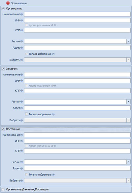The height and width of the screenshot is (193, 132).
Task: Open help icon for Поставщик КПП
Action: point(21,151)
